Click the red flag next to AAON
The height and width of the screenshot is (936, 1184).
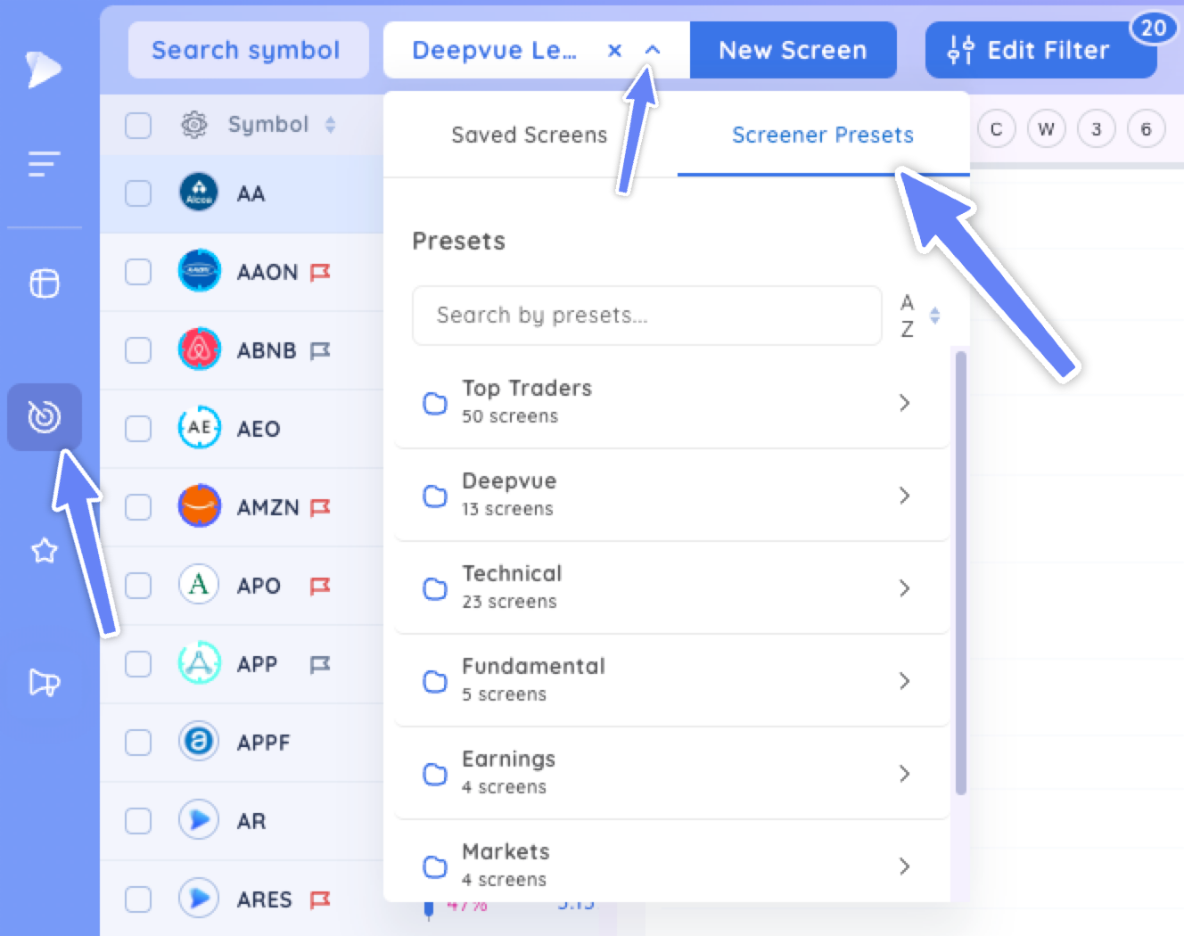320,272
